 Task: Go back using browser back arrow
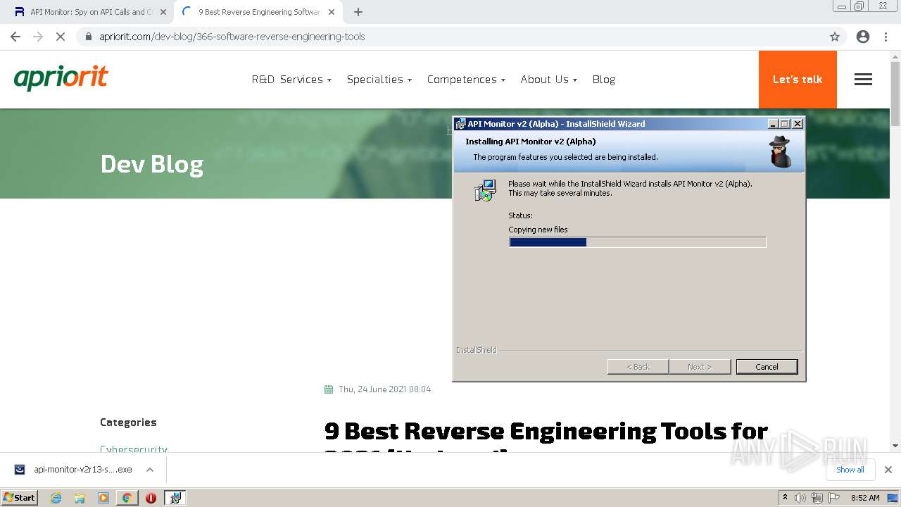click(15, 37)
